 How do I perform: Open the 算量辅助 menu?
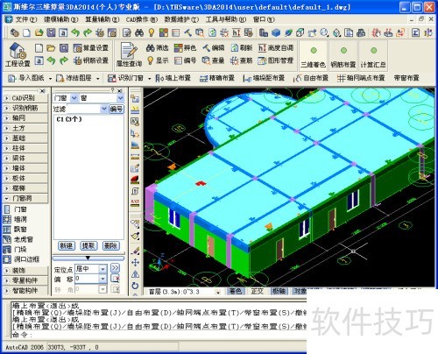102,19
